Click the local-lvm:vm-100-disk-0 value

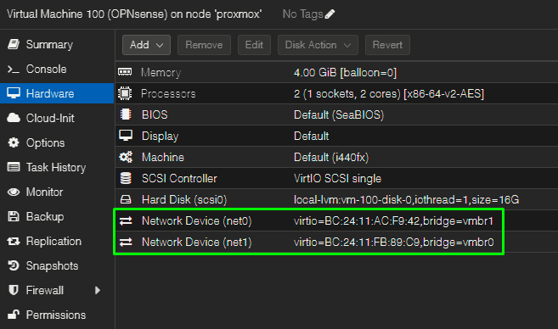click(x=407, y=199)
